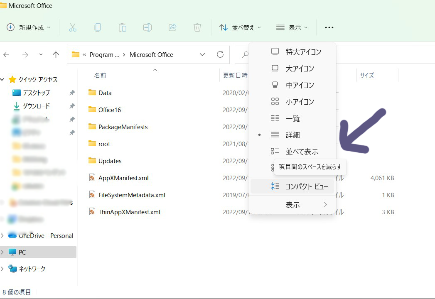Go back with the left arrow

(x=6, y=55)
